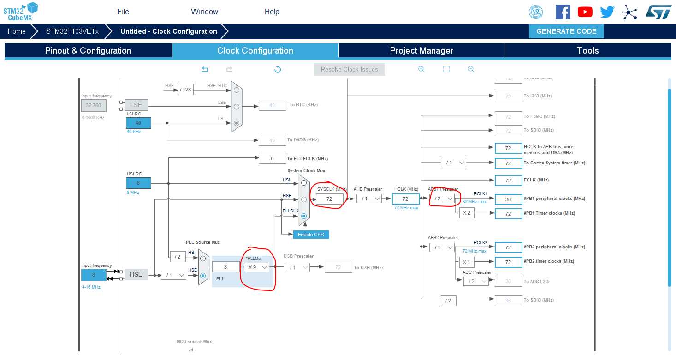Click the PLL input value 8 box
The height and width of the screenshot is (356, 676).
pos(225,267)
